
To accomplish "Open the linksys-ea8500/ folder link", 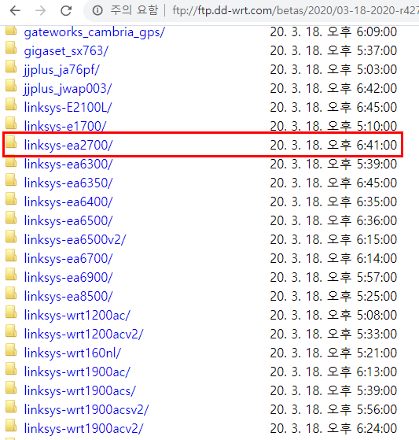I will 68,297.
